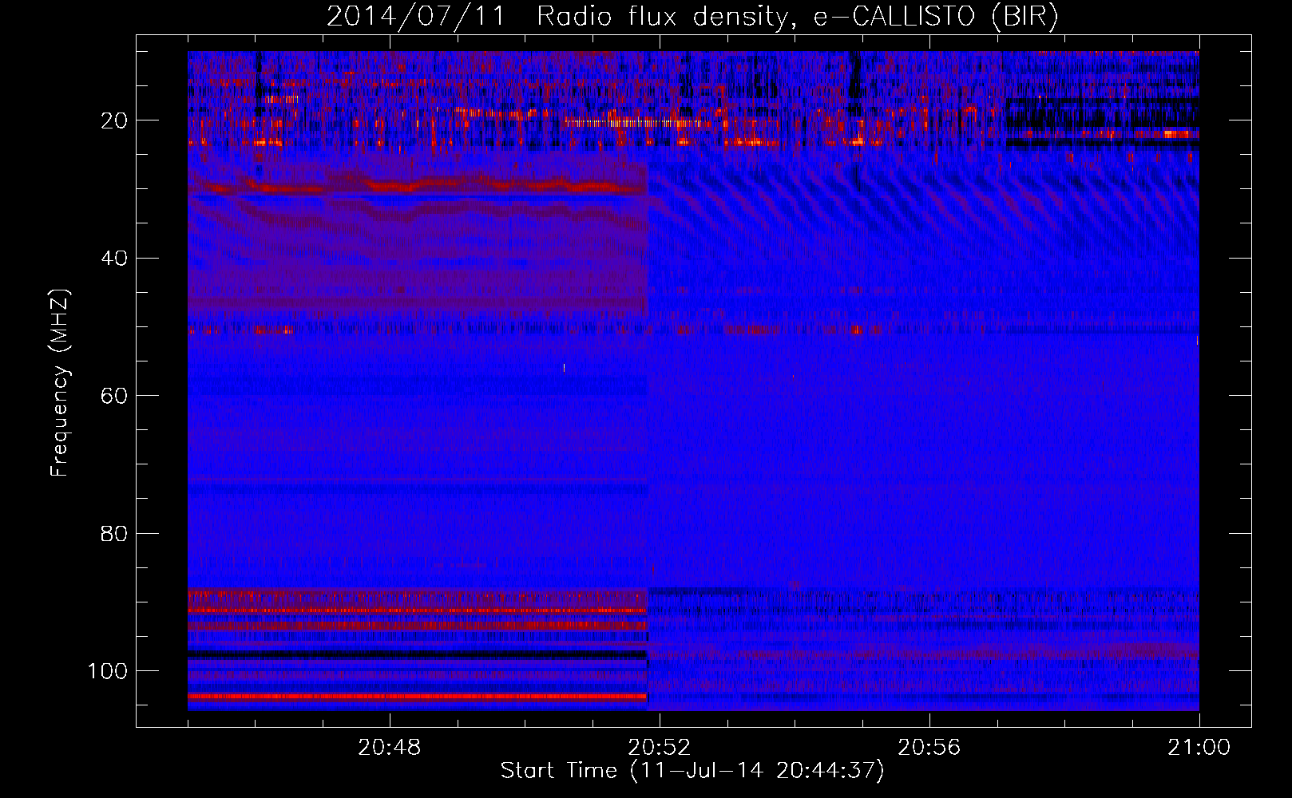Click the wavy red emission band near 30 MHz

pyautogui.click(x=417, y=187)
